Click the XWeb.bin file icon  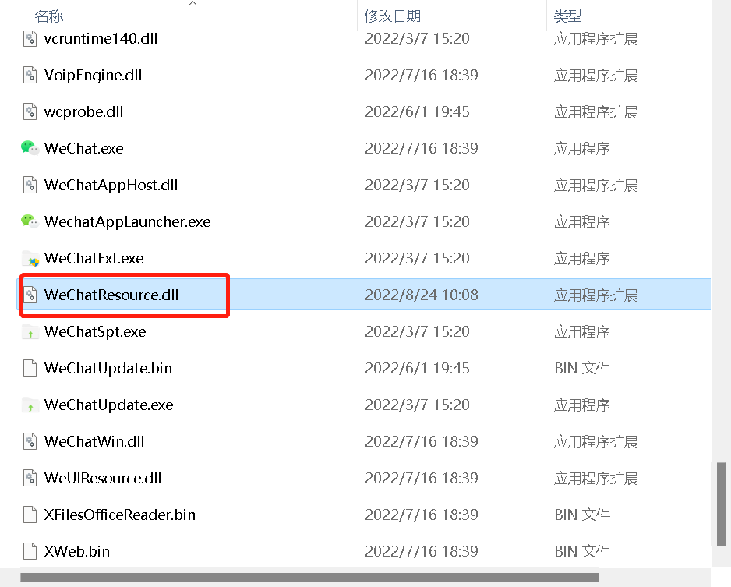click(30, 551)
